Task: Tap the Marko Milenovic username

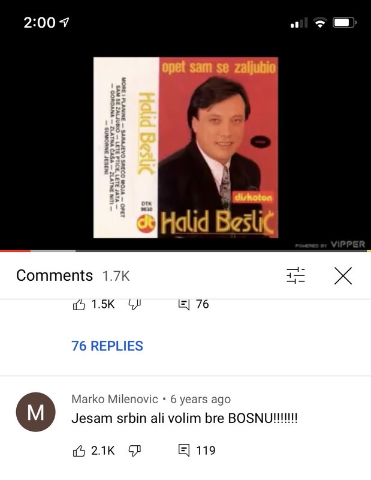Action: [114, 399]
